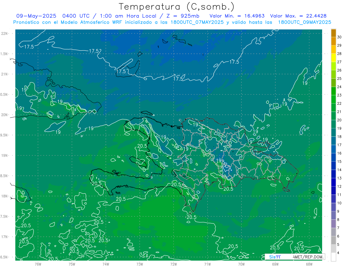The width and height of the screenshot is (347, 268).
Task: Pick the teal swatch between 18 and 19
Action: point(333,132)
